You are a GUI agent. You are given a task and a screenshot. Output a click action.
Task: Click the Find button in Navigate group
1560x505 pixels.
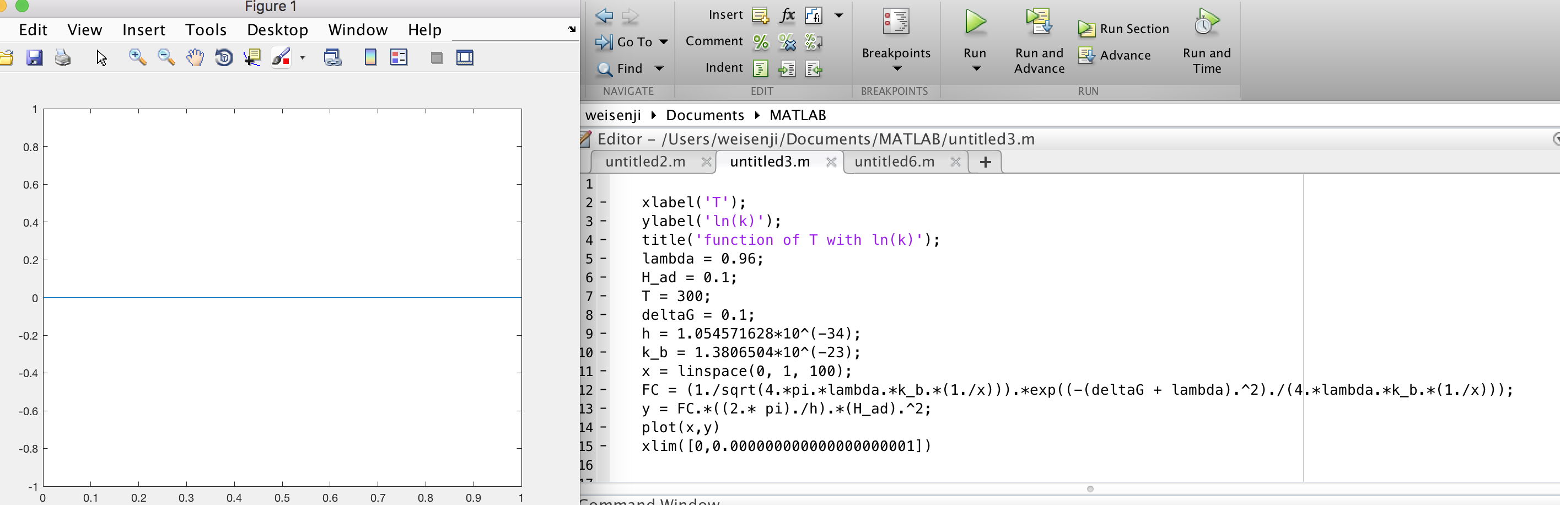(620, 68)
